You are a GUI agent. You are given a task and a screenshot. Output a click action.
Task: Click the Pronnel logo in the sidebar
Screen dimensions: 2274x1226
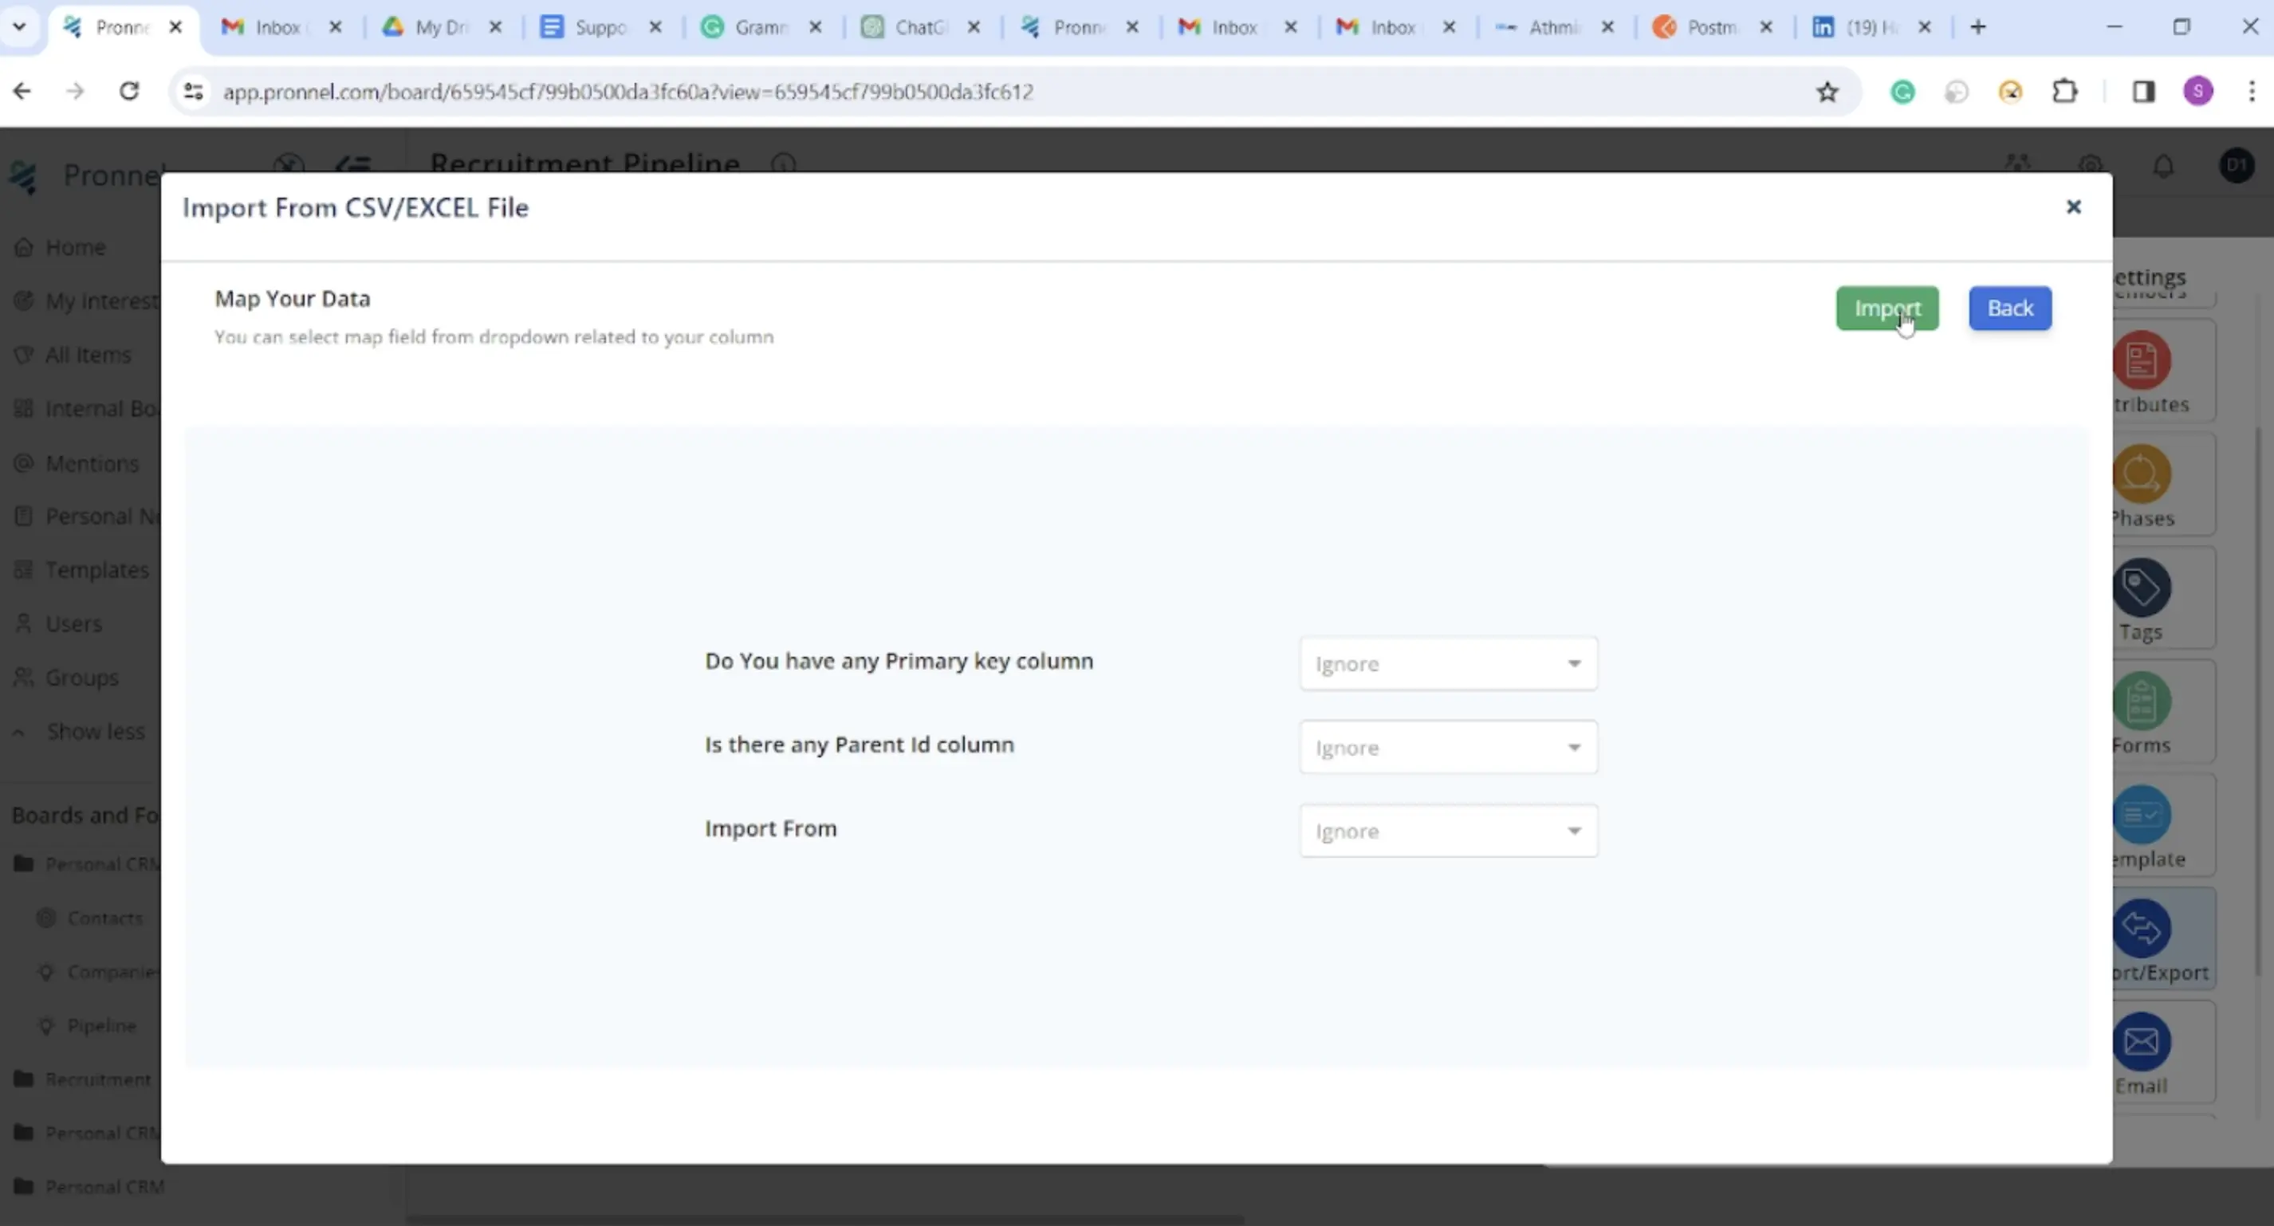point(24,176)
